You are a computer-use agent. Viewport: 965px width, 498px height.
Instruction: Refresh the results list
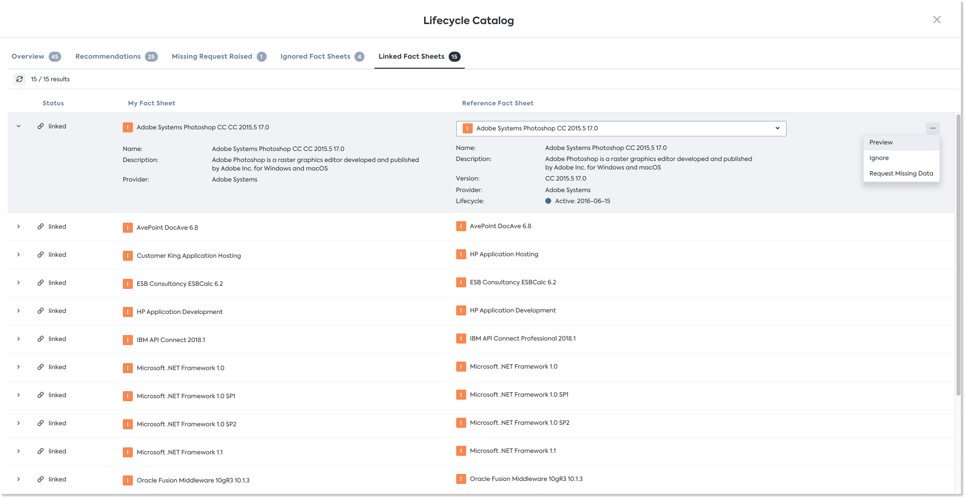(x=20, y=79)
